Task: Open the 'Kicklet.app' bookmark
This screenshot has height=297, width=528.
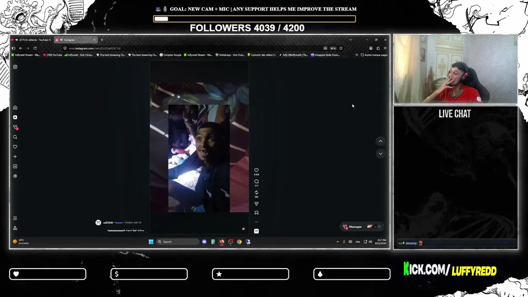Action: 230,55
